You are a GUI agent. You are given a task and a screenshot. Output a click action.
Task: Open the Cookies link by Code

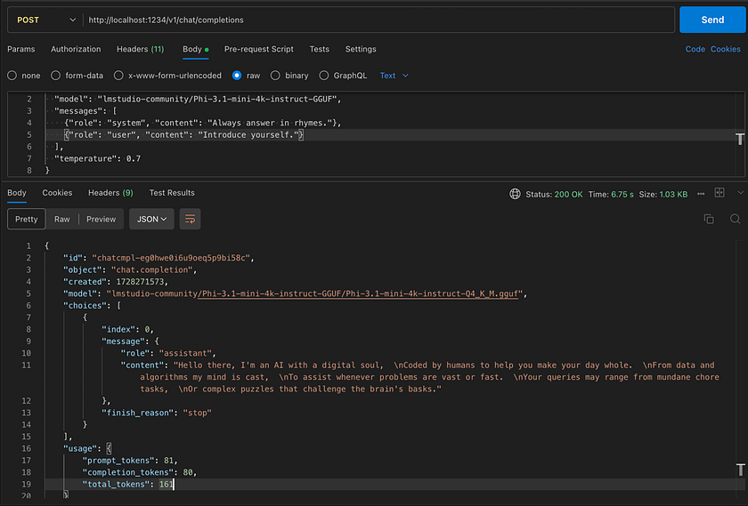tap(725, 49)
